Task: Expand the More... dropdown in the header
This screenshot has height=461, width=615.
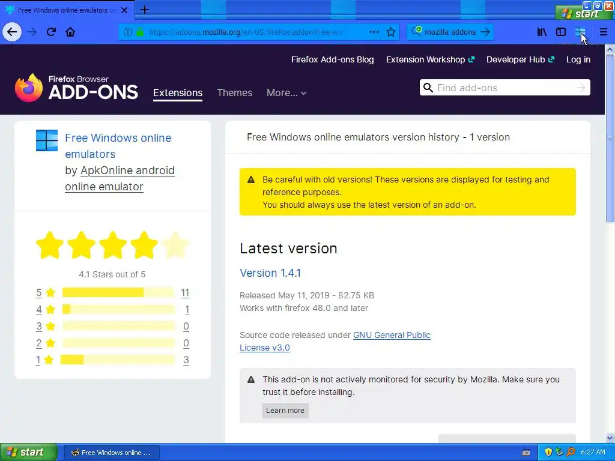Action: pos(286,93)
